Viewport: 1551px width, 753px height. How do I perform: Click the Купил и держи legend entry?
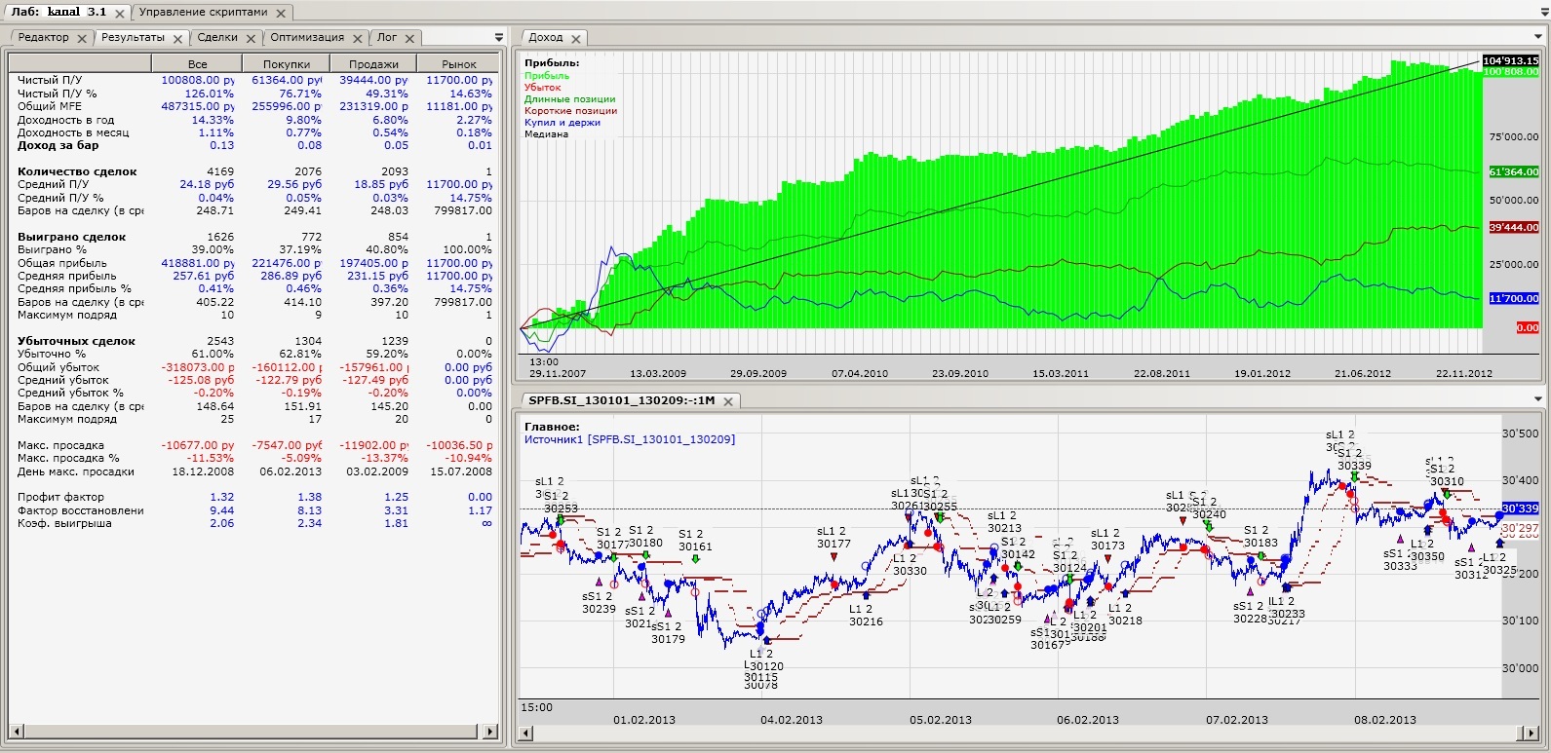pyautogui.click(x=562, y=123)
